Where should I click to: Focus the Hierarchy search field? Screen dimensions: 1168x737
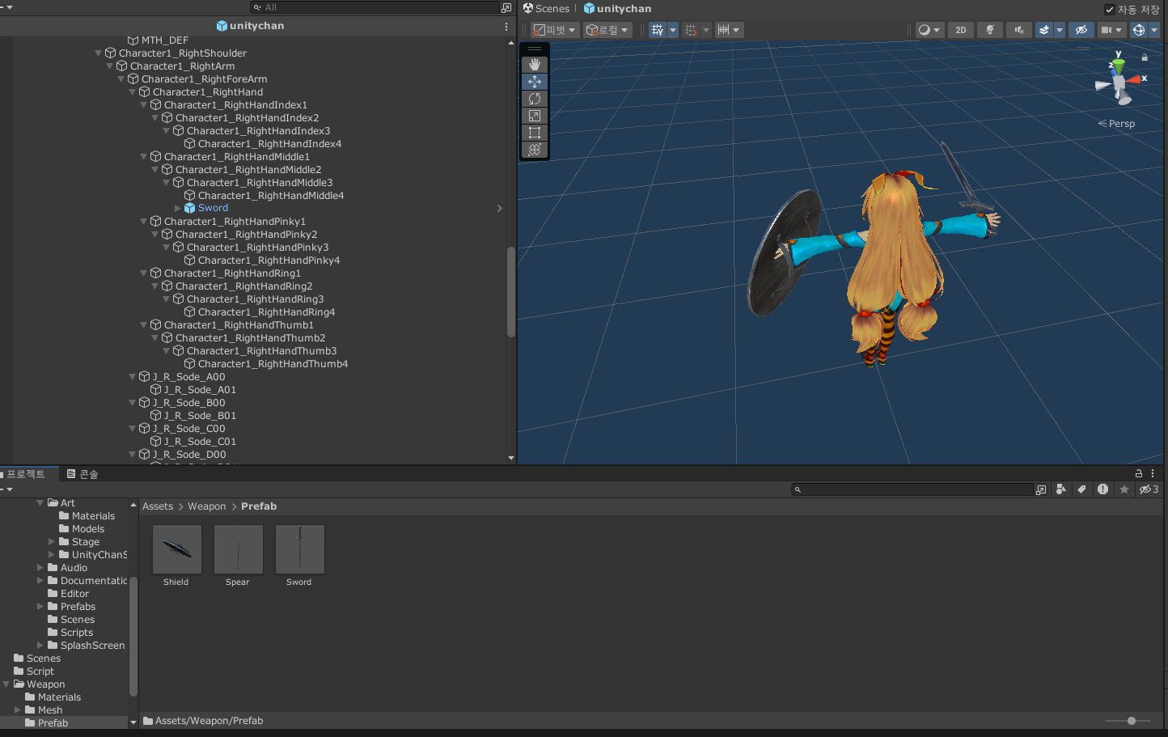point(376,7)
